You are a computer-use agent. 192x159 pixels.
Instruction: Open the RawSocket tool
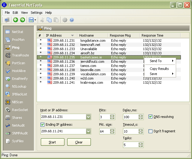[x=17, y=110]
